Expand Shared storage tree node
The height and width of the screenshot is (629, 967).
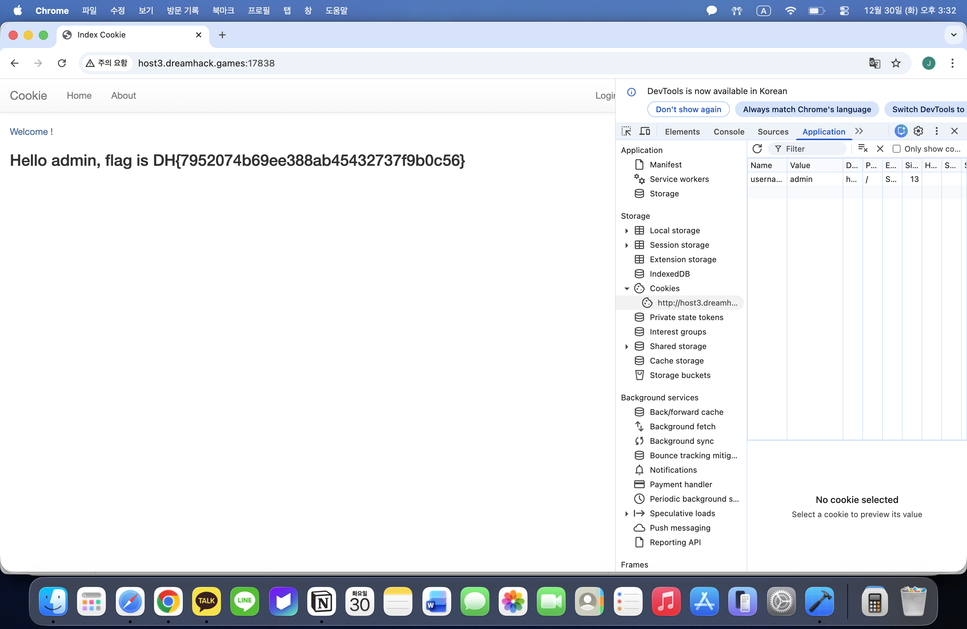pyautogui.click(x=627, y=347)
